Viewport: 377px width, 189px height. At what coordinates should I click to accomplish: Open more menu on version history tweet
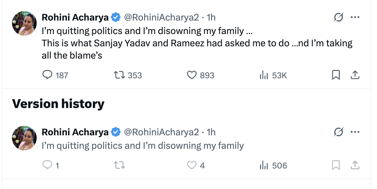pyautogui.click(x=355, y=132)
